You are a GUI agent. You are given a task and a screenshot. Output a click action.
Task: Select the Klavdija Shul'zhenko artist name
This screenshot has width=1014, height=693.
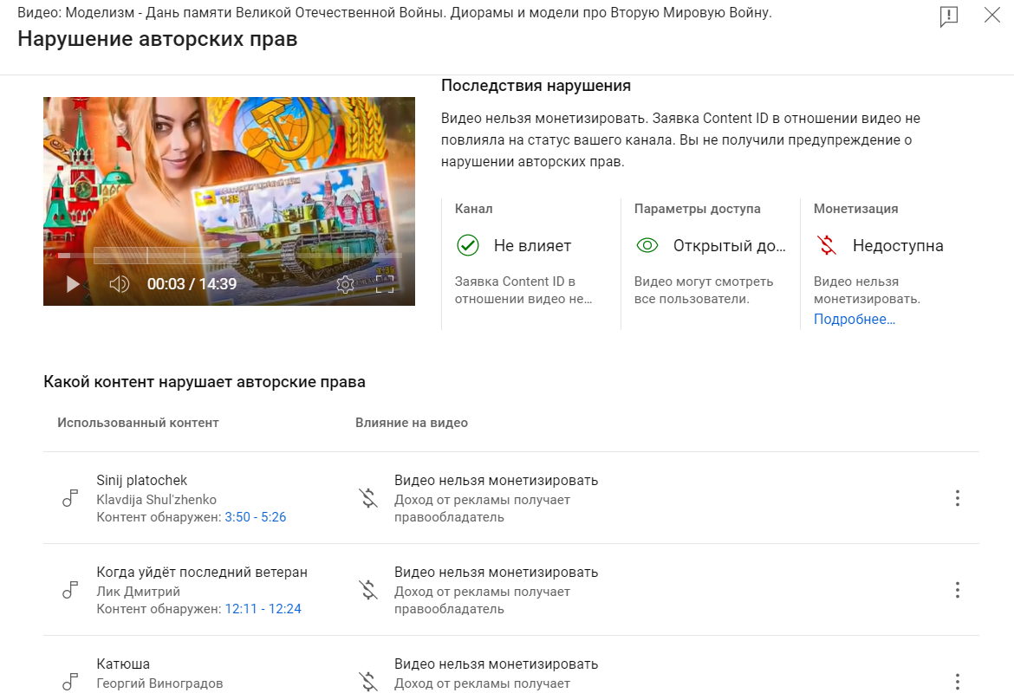click(157, 500)
